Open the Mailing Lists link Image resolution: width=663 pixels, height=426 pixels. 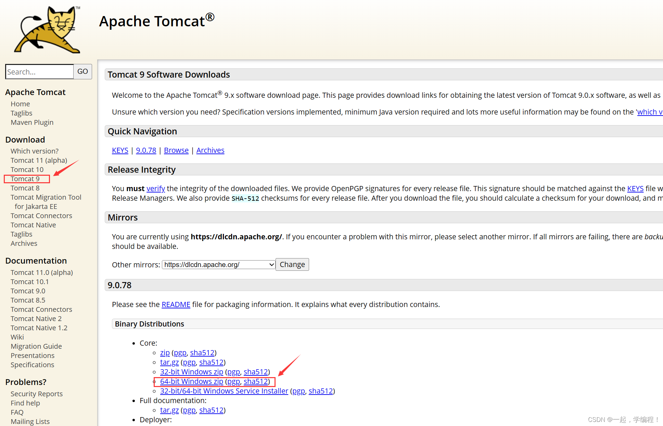click(30, 421)
